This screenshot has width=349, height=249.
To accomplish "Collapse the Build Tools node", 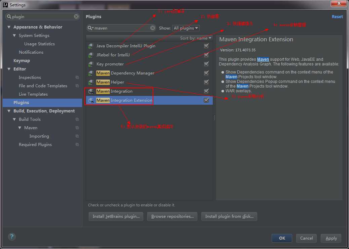I will pyautogui.click(x=14, y=119).
